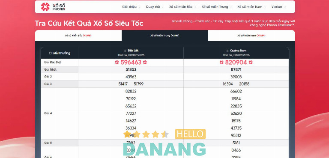This screenshot has width=329, height=158.
Task: Click the number 70192
Action: click(x=131, y=98)
